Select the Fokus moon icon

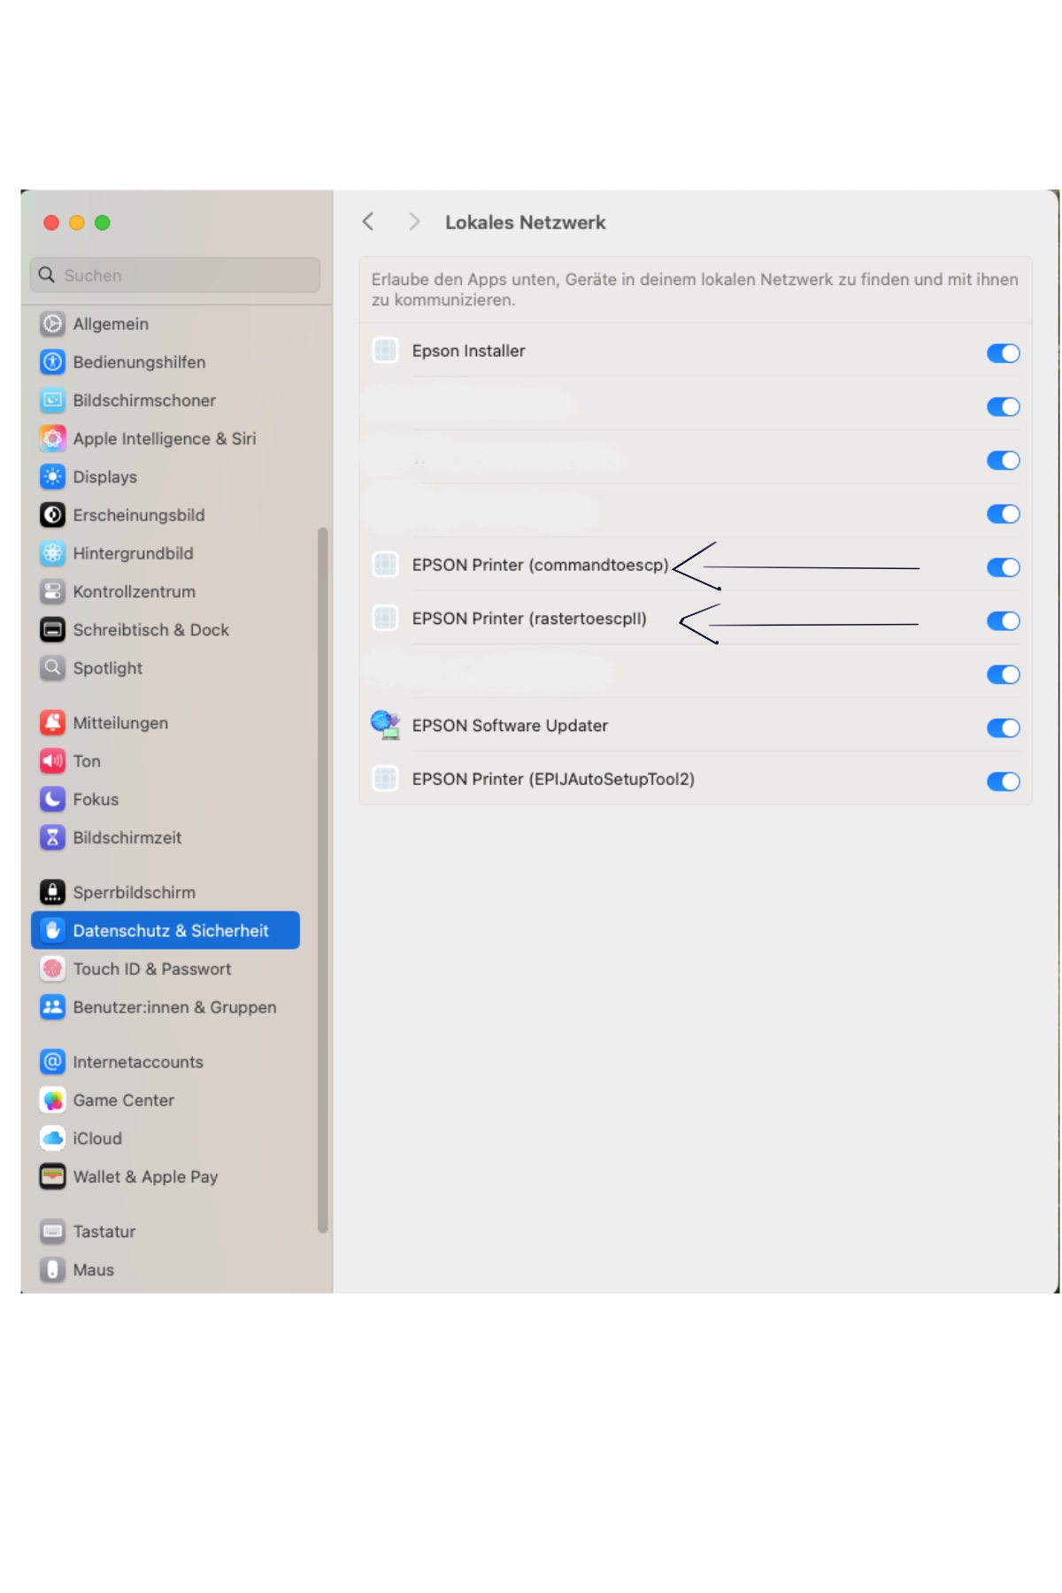pyautogui.click(x=53, y=799)
